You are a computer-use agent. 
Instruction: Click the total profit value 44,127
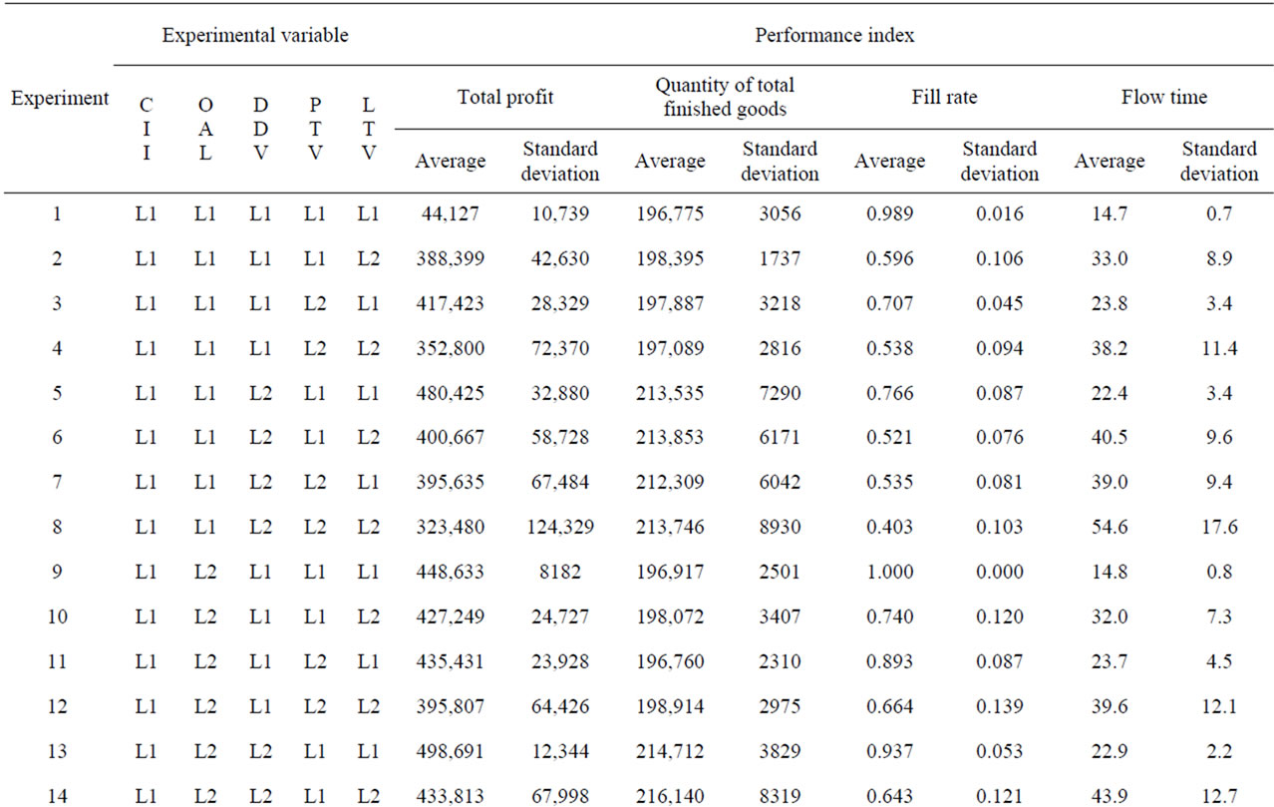[450, 214]
